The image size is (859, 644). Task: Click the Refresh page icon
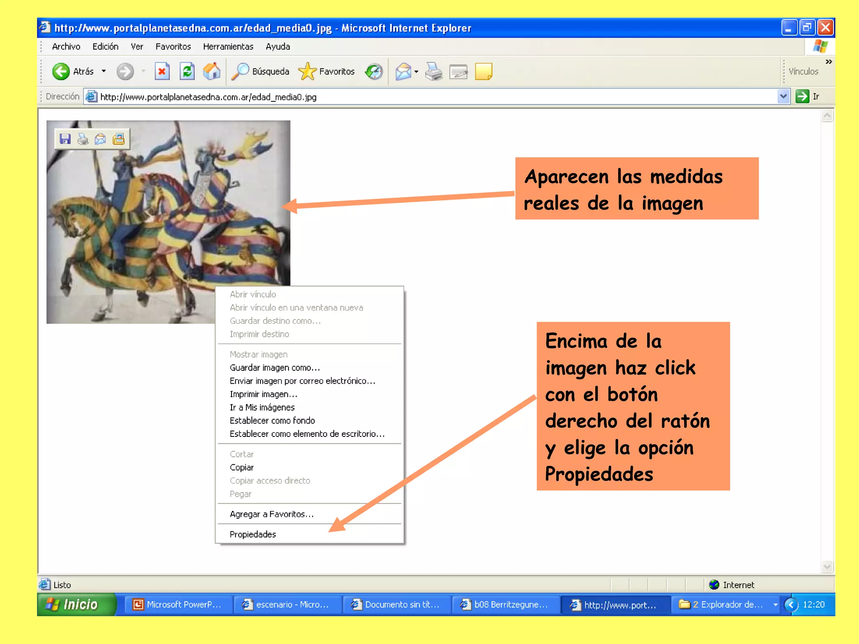point(187,71)
